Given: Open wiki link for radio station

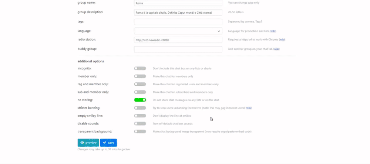Looking at the screenshot, I should pos(282,40).
